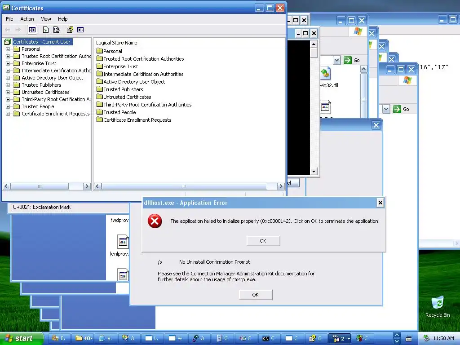Click the Refresh toolbar icon in Certificates
Viewport: 460px width, 345px height.
point(46,30)
